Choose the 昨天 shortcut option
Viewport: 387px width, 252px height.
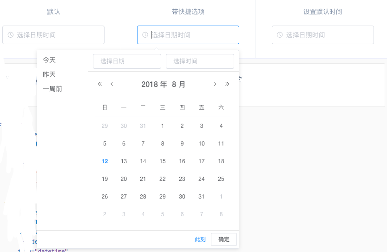point(49,74)
